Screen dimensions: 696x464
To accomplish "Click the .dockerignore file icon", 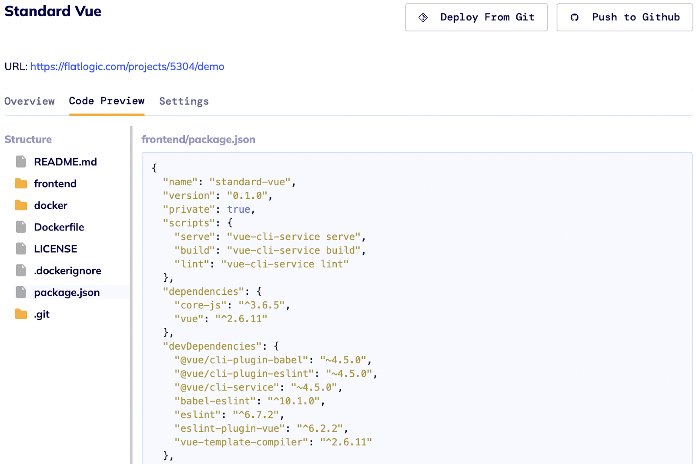I will pyautogui.click(x=21, y=270).
